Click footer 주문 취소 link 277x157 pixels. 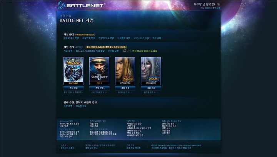pyautogui.click(x=166, y=128)
